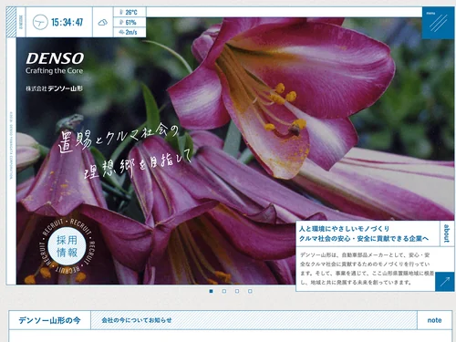This screenshot has width=456, height=342.
Task: Select the second slide indicator dot
Action: [x=224, y=291]
